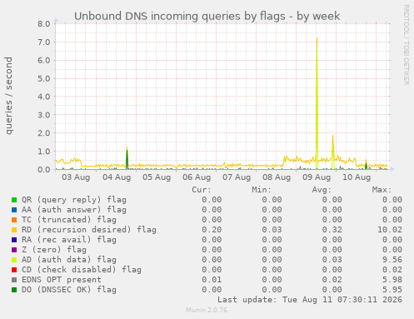Viewport: 414px width, 319px height.
Task: Click legend label 'Z (zero) flag'
Action: pos(54,250)
